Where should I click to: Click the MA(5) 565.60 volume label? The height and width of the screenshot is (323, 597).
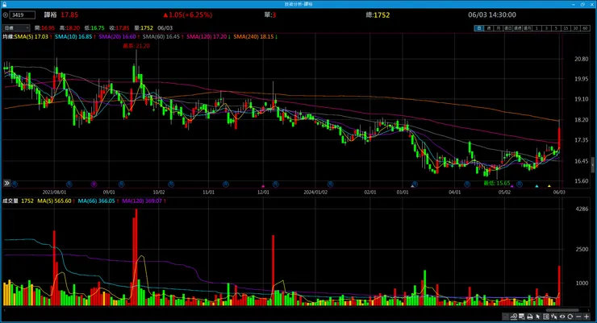(x=56, y=201)
